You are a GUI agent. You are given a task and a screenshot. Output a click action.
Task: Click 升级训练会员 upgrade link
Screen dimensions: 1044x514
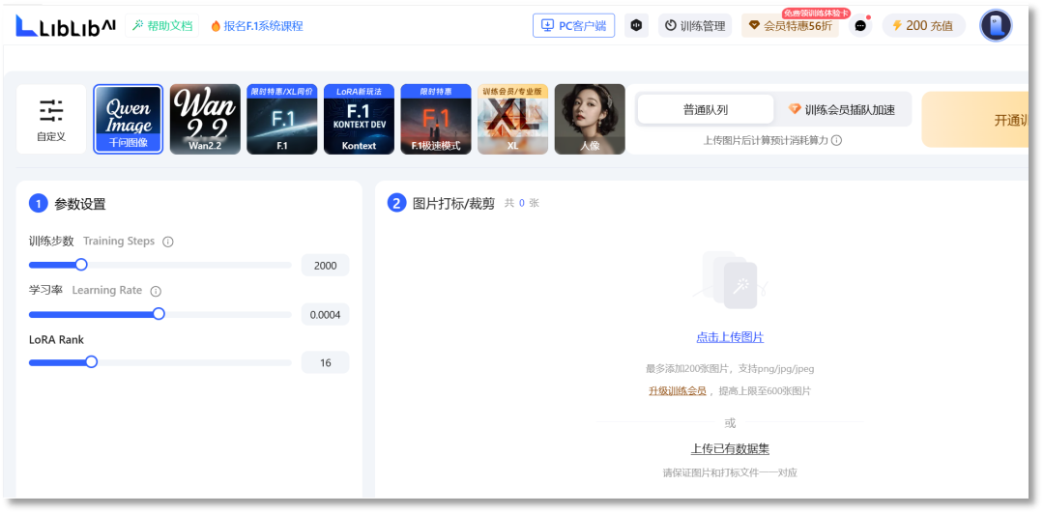(x=677, y=391)
